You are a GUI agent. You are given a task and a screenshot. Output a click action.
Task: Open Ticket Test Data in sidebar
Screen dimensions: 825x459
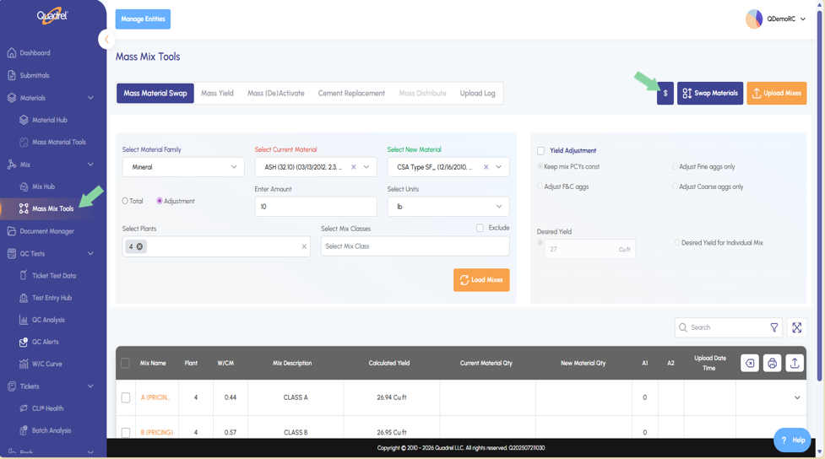54,276
